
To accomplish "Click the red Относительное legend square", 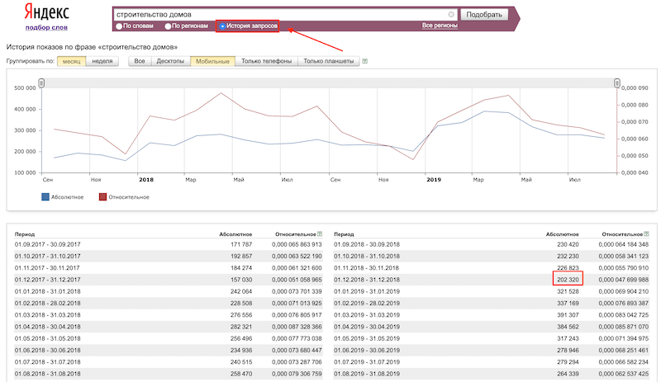I will 102,196.
